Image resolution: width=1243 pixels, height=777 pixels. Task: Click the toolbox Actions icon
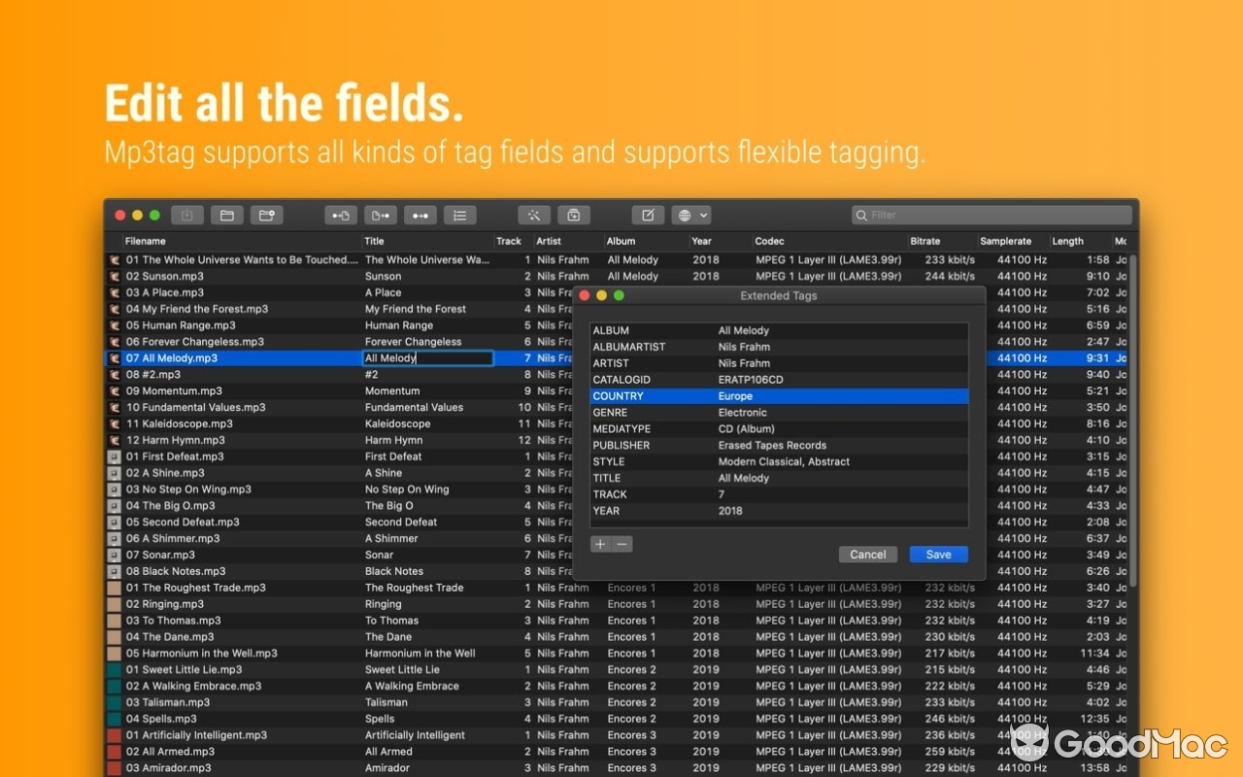click(573, 215)
